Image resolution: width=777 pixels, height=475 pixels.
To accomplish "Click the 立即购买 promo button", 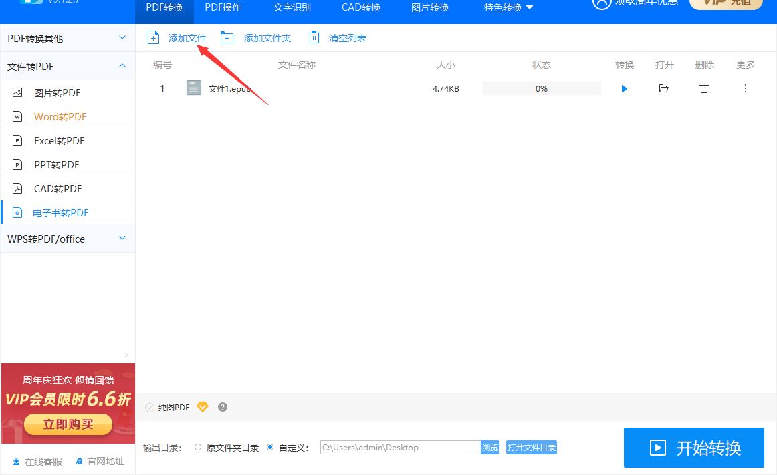I will pos(68,424).
